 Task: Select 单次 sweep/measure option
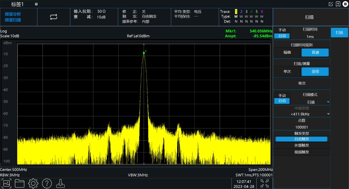coord(287,71)
